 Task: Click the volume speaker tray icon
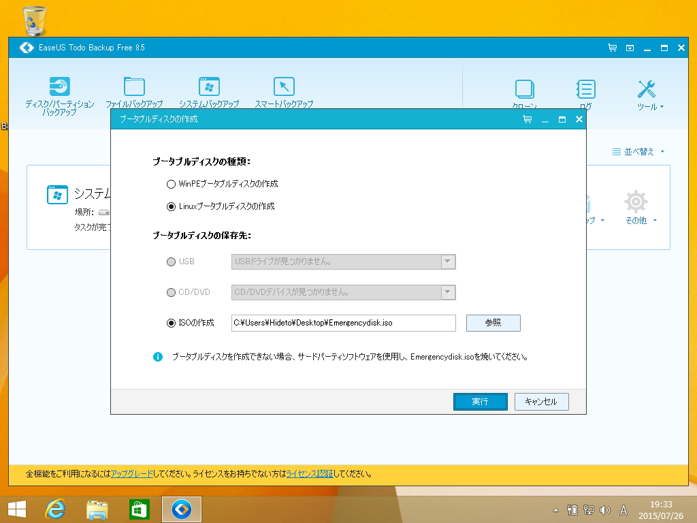pos(605,510)
